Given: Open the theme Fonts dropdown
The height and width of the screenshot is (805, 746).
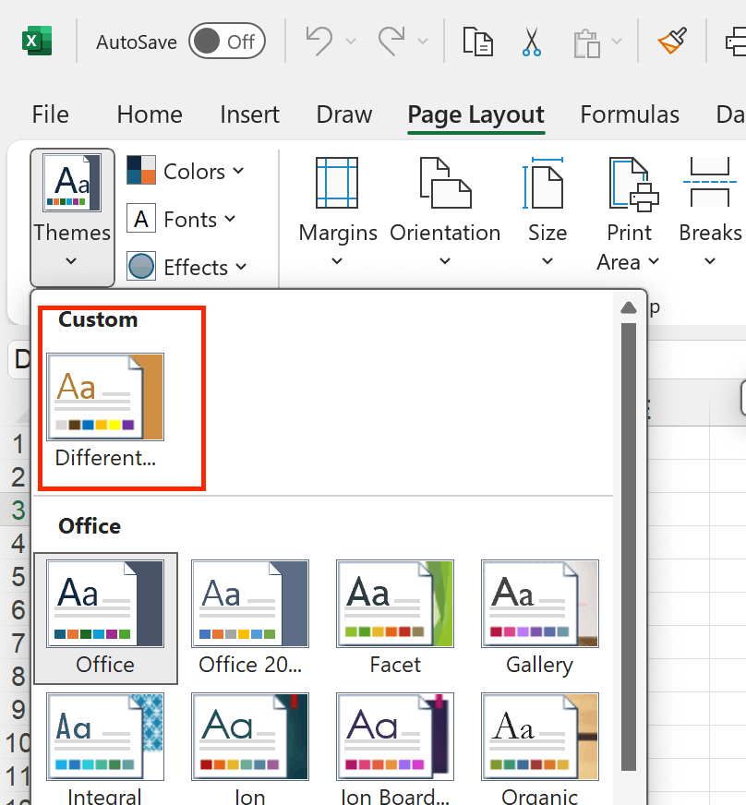Looking at the screenshot, I should coord(182,219).
